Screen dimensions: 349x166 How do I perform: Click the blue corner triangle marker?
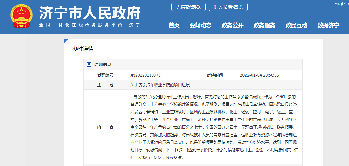pos(66,41)
